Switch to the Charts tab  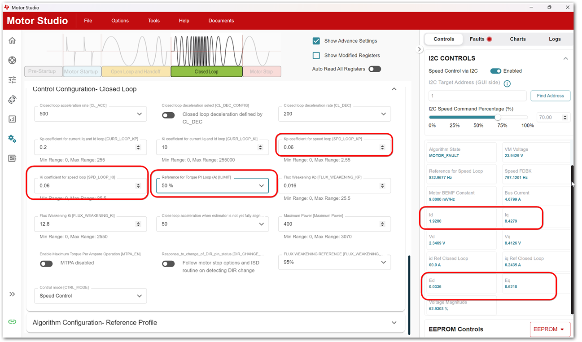point(518,39)
